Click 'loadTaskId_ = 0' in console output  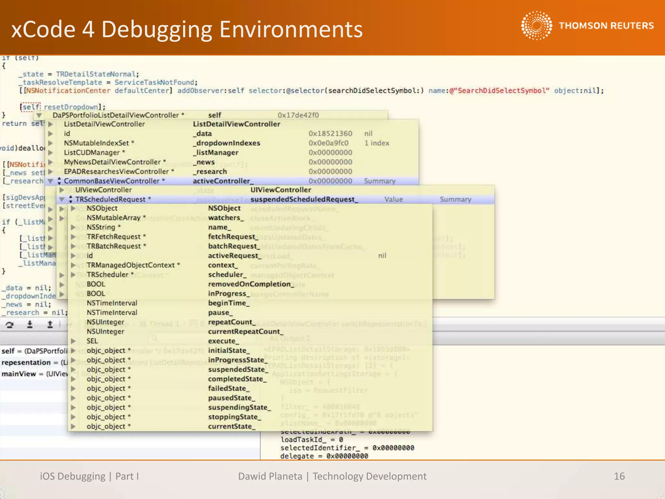[x=312, y=440]
